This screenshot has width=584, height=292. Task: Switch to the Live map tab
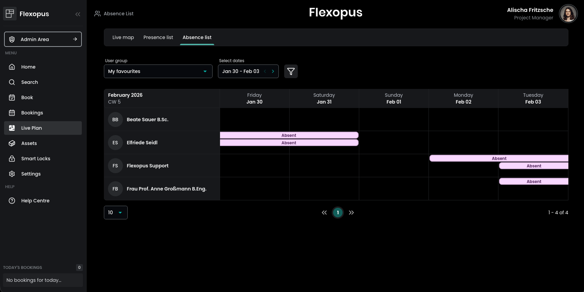[x=123, y=37]
